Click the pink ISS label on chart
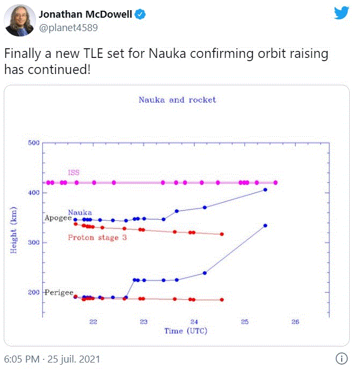Screen dimensions: 353x369 coord(74,173)
